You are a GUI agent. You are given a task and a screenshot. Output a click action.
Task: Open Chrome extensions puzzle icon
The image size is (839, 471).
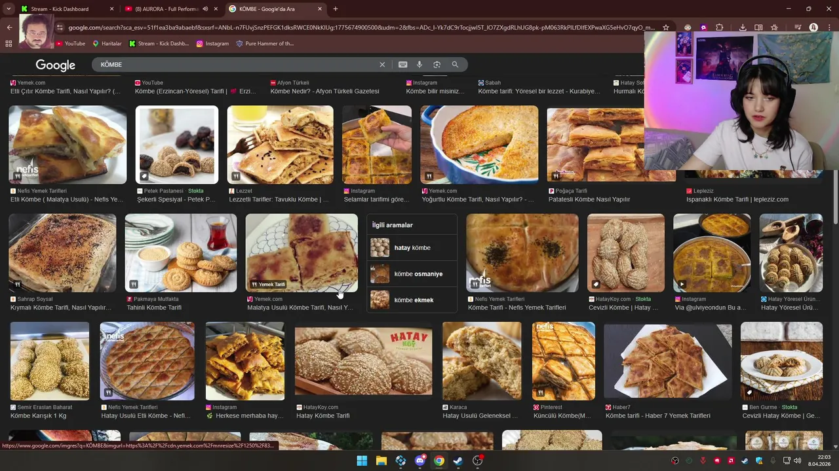click(719, 27)
